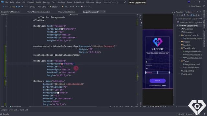Expand the Properties node
Image resolution: width=207 pixels, height=116 pixels.
pyautogui.click(x=179, y=29)
